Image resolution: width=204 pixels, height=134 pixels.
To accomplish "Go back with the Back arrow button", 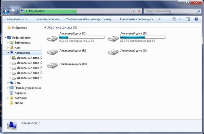I will (x=6, y=11).
